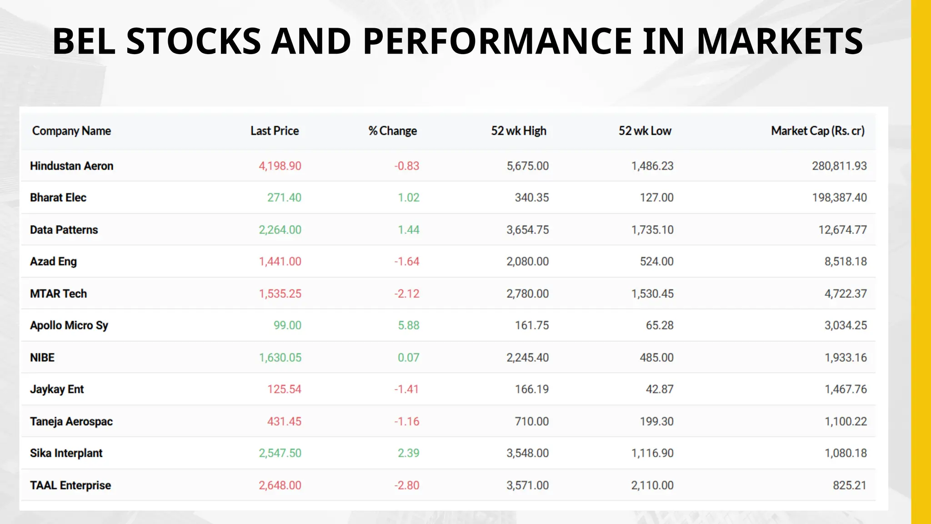Click the -1.41 percent change value
Screen dimensions: 931x524
click(406, 389)
